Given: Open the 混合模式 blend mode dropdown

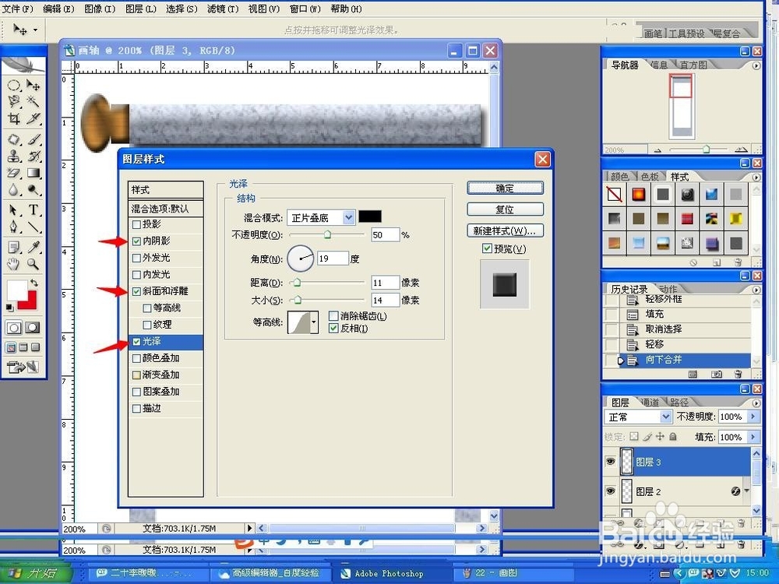Looking at the screenshot, I should [x=349, y=217].
